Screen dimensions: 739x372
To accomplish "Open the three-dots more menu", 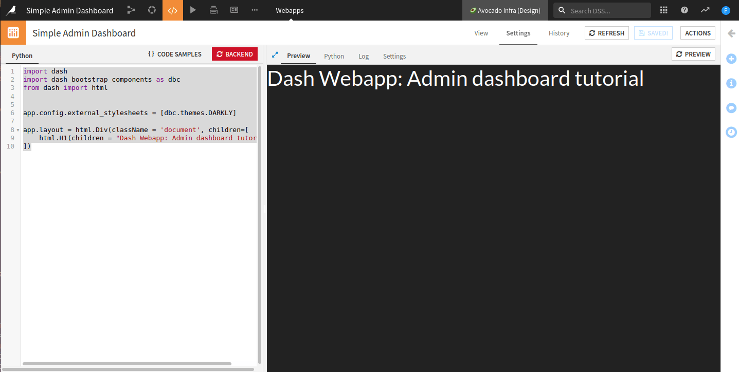I will pos(255,10).
